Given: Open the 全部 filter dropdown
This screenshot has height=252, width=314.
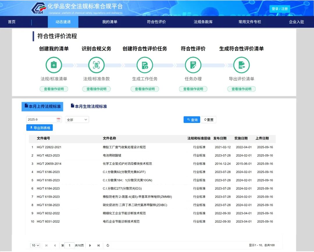Looking at the screenshot, I should pyautogui.click(x=77, y=119).
